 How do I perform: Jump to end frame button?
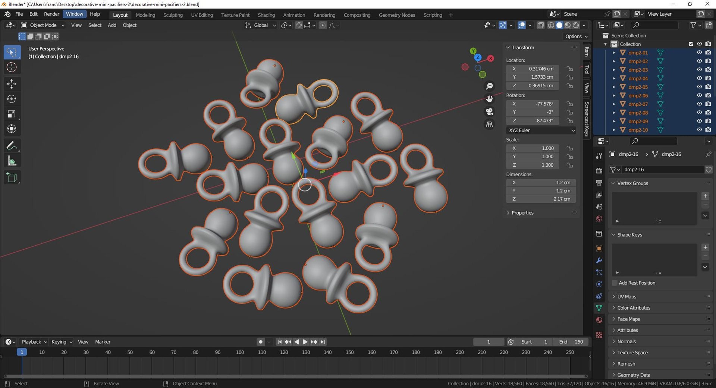323,342
